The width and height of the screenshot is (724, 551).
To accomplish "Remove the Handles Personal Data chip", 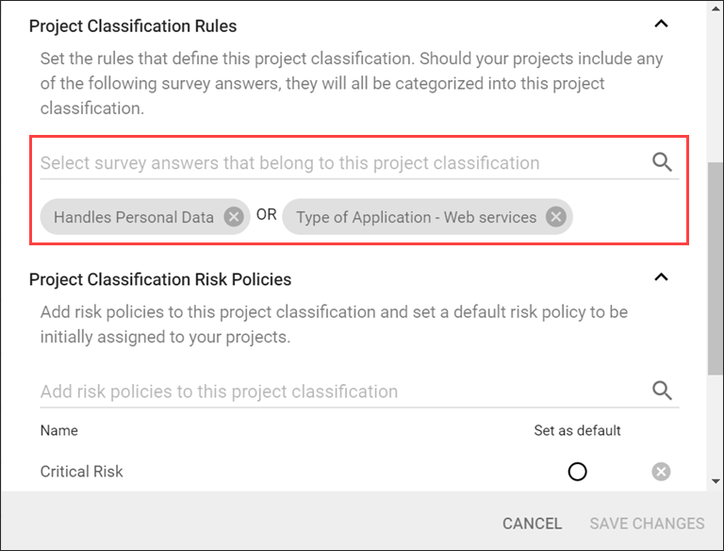I will coord(233,217).
